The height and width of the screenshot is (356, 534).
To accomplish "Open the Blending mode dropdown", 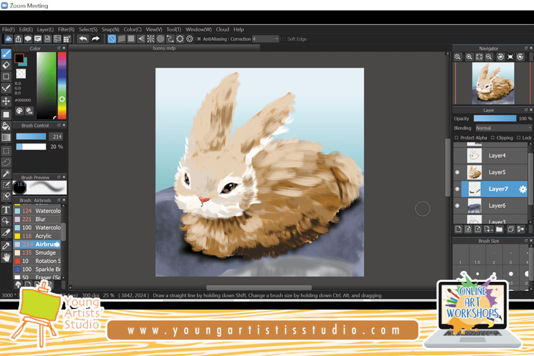I will pos(503,128).
